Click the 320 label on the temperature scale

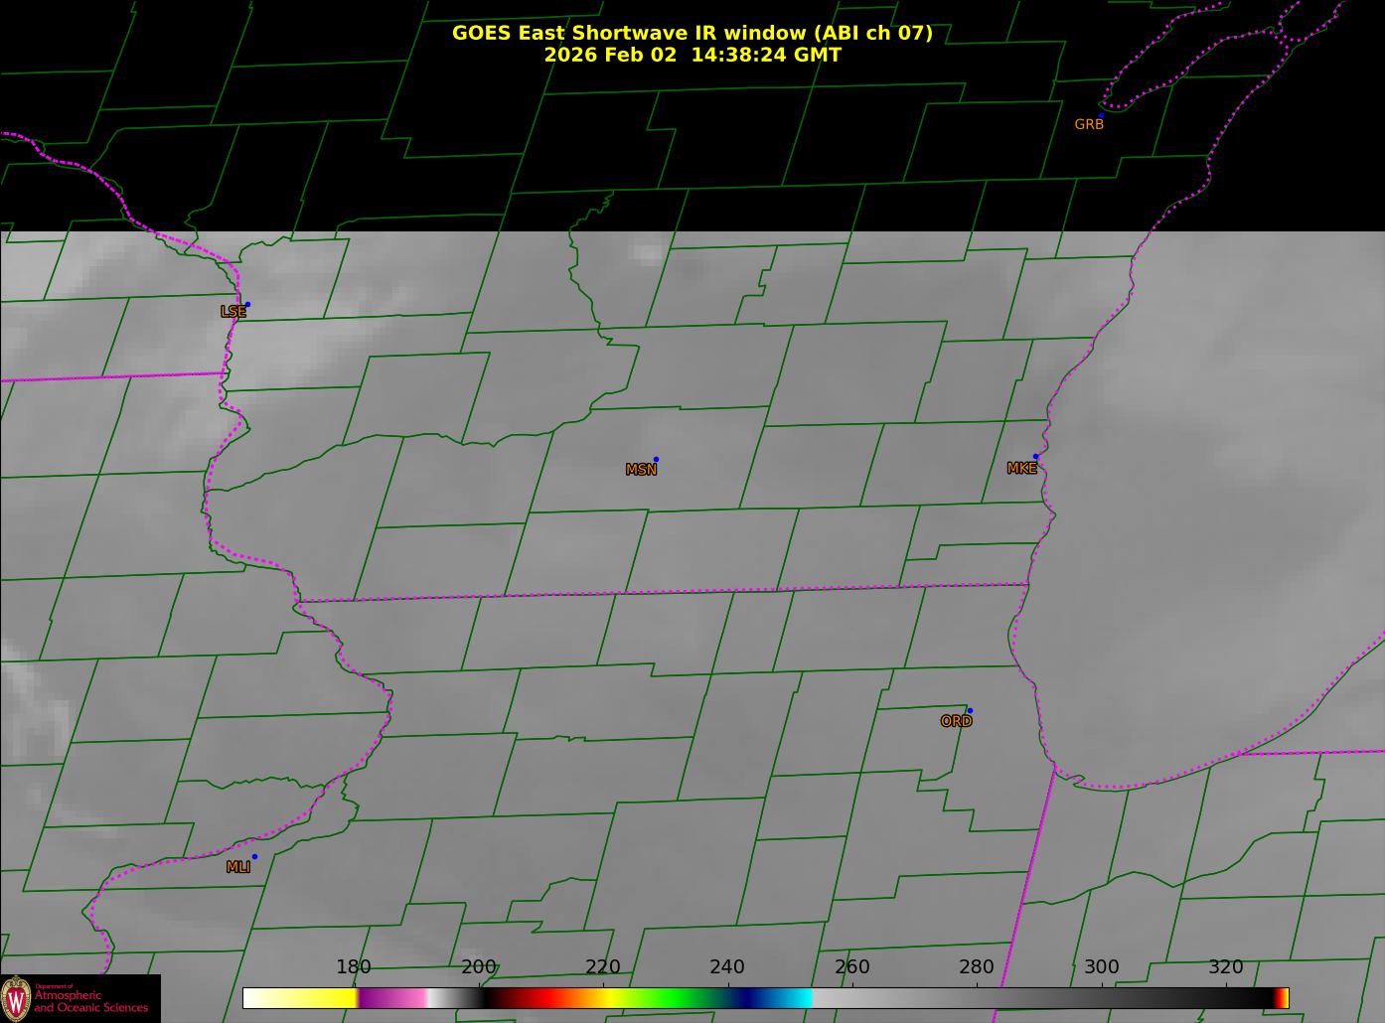pos(1226,967)
